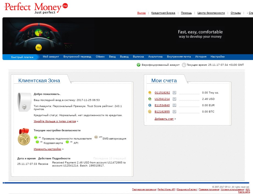This screenshot has width=253, height=194.
Task: Click the green verified account checkmark icon
Action: (x=138, y=65)
